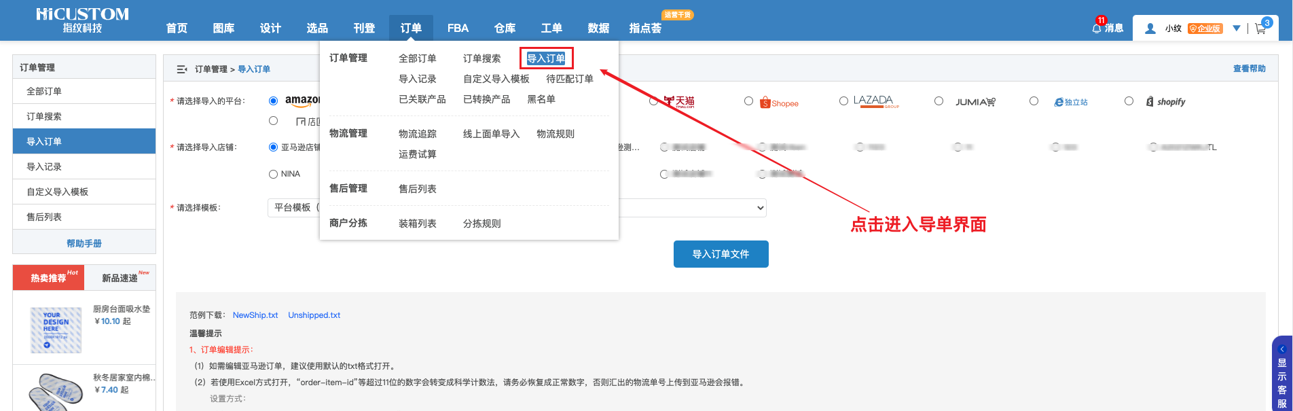Click the Shopee platform logo
Screen dimensions: 1293x411
pos(778,103)
